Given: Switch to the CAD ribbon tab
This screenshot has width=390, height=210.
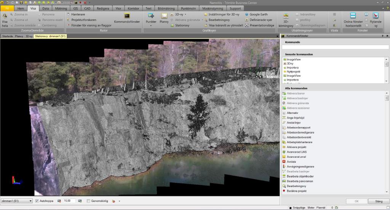Looking at the screenshot, I should pyautogui.click(x=87, y=8).
